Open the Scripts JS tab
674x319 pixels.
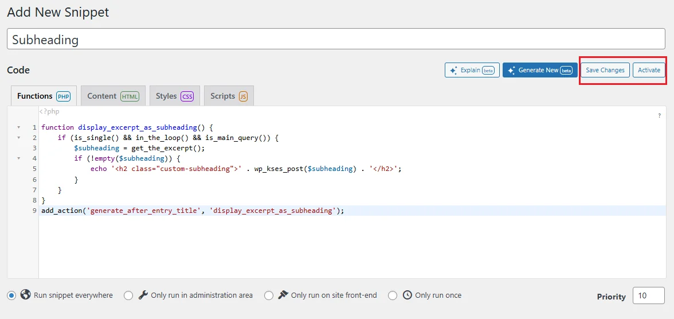(229, 96)
